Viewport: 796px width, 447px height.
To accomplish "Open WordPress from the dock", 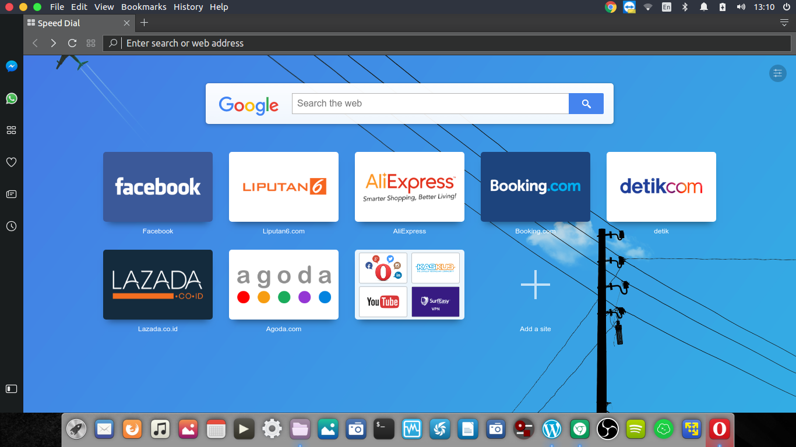I will click(552, 430).
